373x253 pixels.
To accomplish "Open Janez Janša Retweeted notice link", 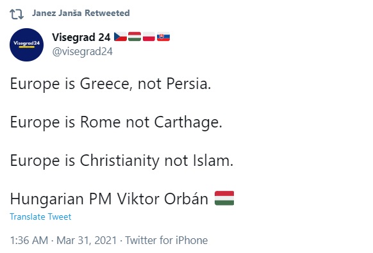I will point(81,13).
